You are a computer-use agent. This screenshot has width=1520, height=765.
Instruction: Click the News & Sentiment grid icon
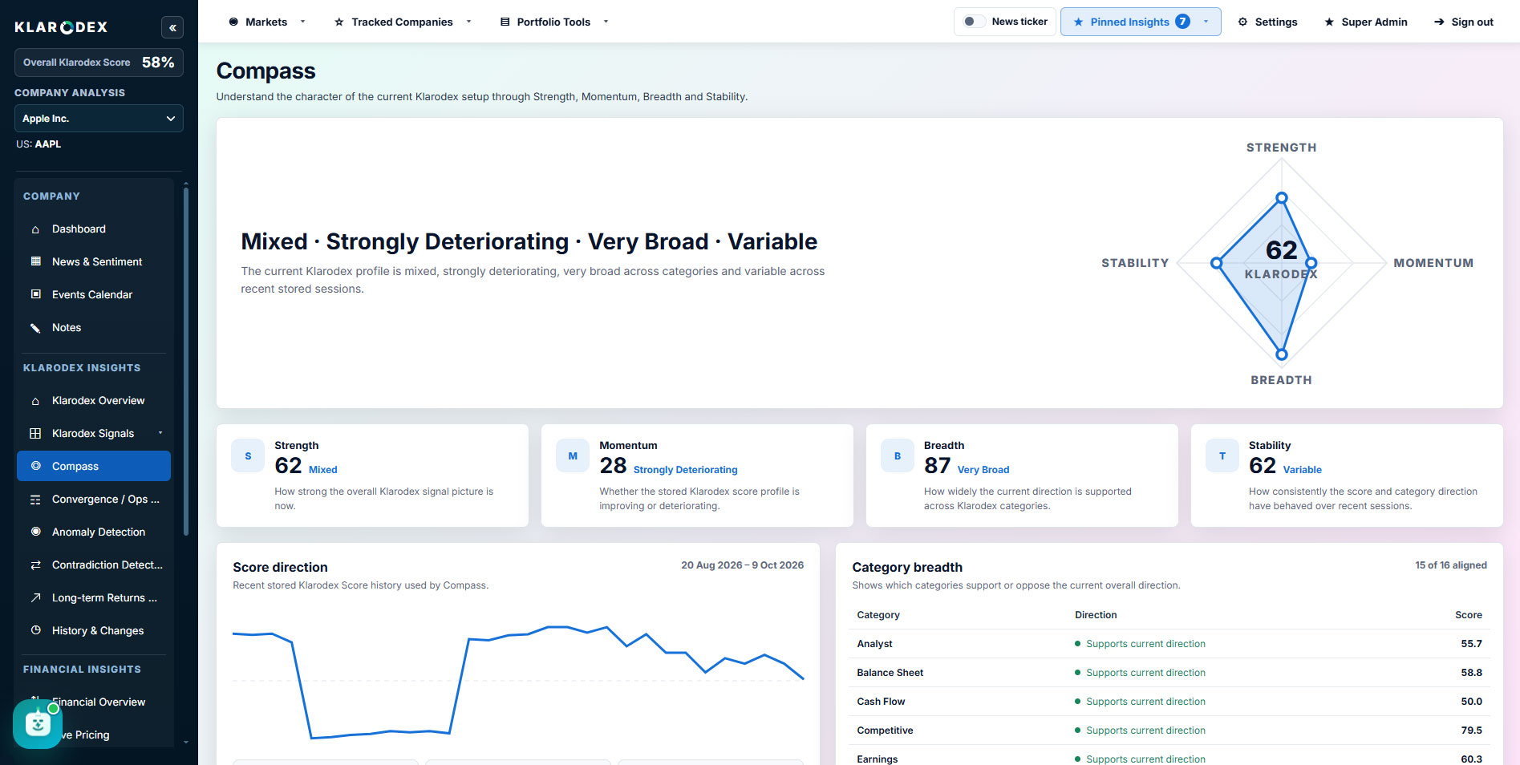[35, 261]
